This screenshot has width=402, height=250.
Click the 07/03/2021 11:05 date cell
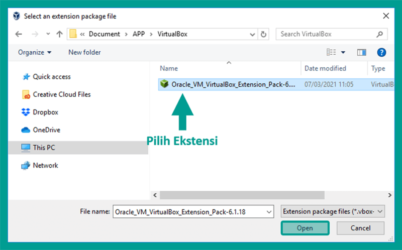pos(329,84)
